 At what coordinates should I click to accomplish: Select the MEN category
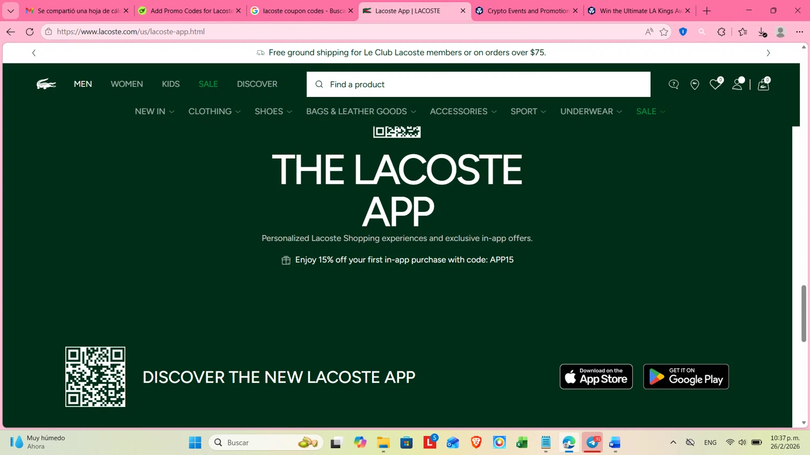(x=83, y=84)
